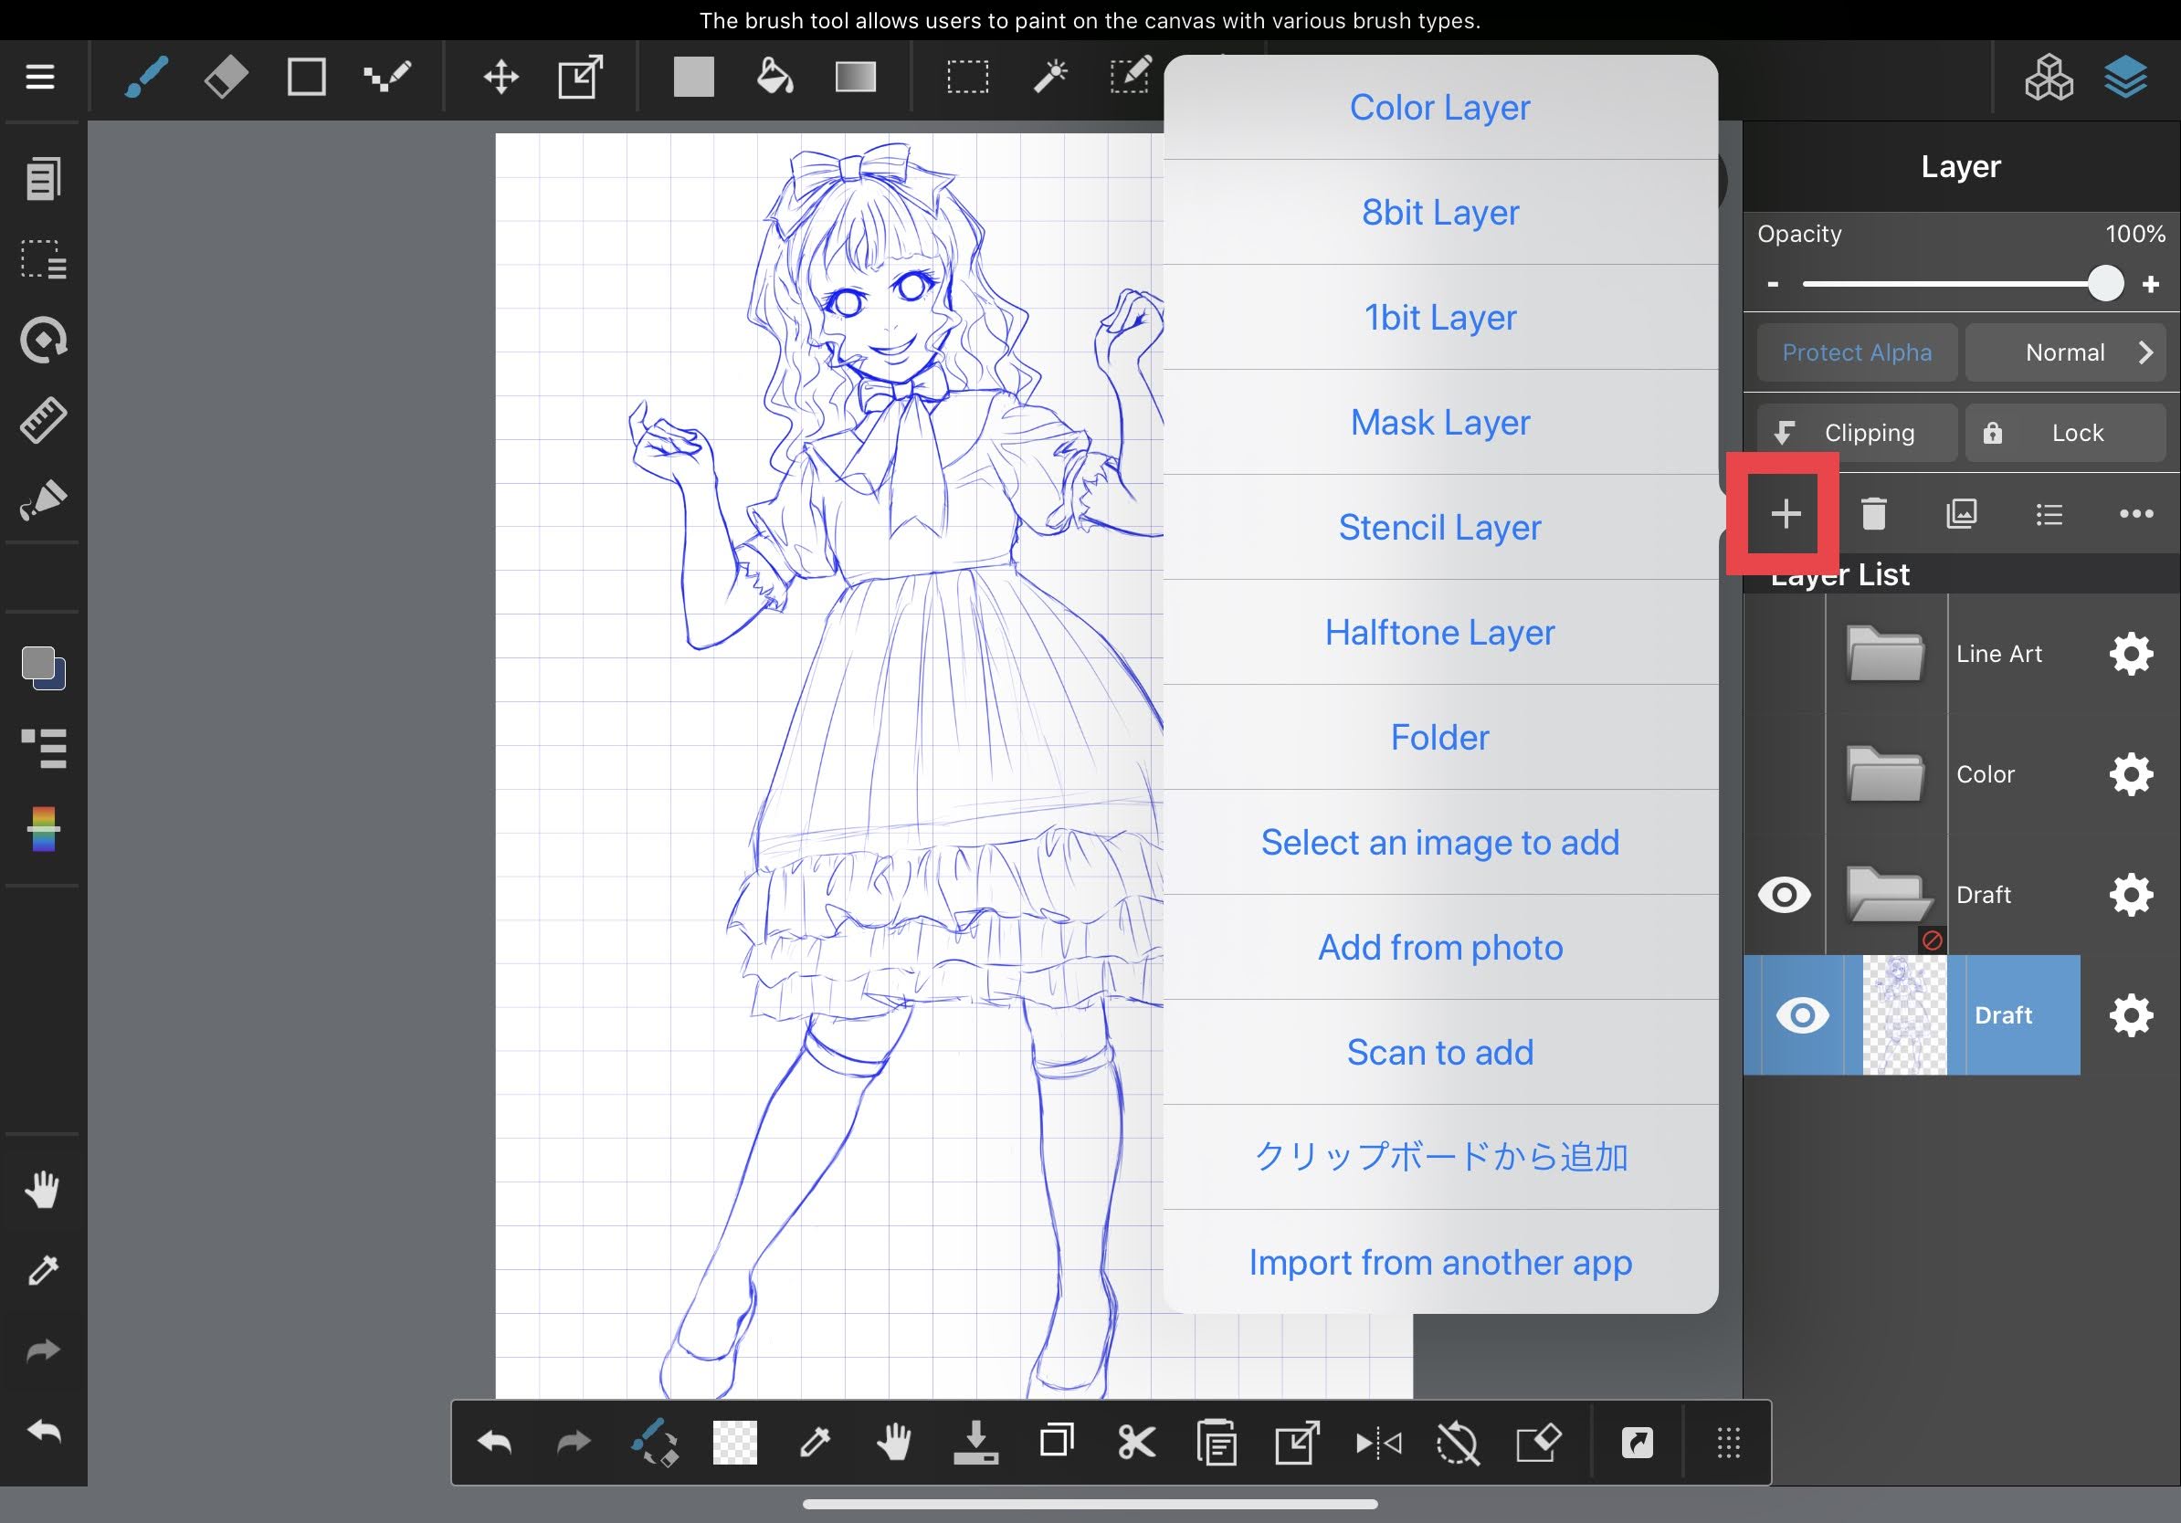Select the Hand tool in the sidebar

[43, 1190]
